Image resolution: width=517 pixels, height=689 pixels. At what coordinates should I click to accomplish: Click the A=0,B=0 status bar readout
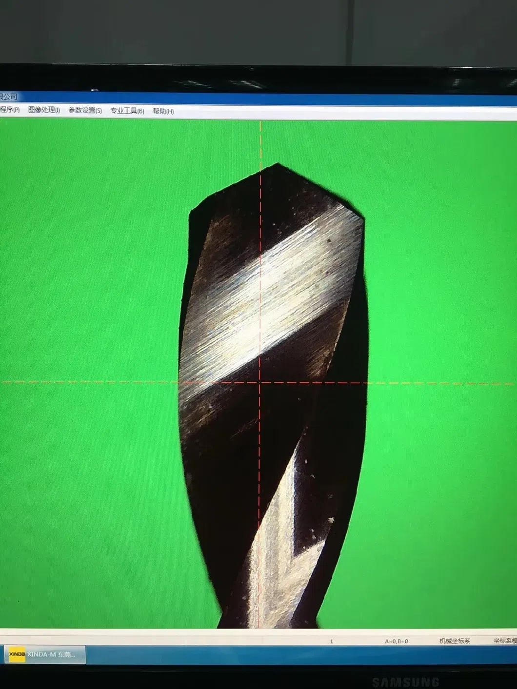pyautogui.click(x=396, y=641)
